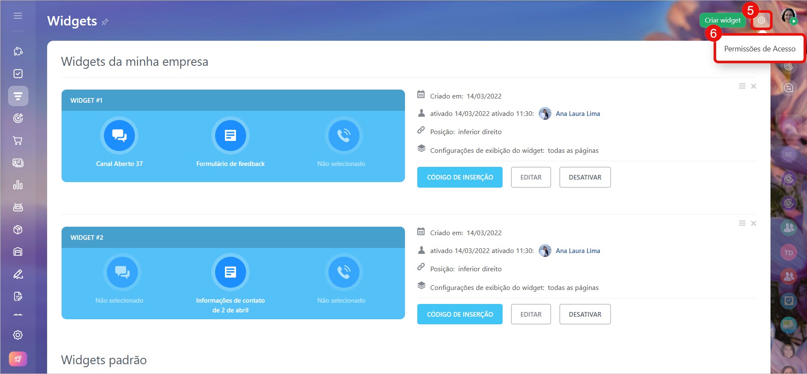Image resolution: width=807 pixels, height=374 pixels.
Task: Select Canal Aberto 37 chat in Widget #1
Action: click(x=119, y=135)
